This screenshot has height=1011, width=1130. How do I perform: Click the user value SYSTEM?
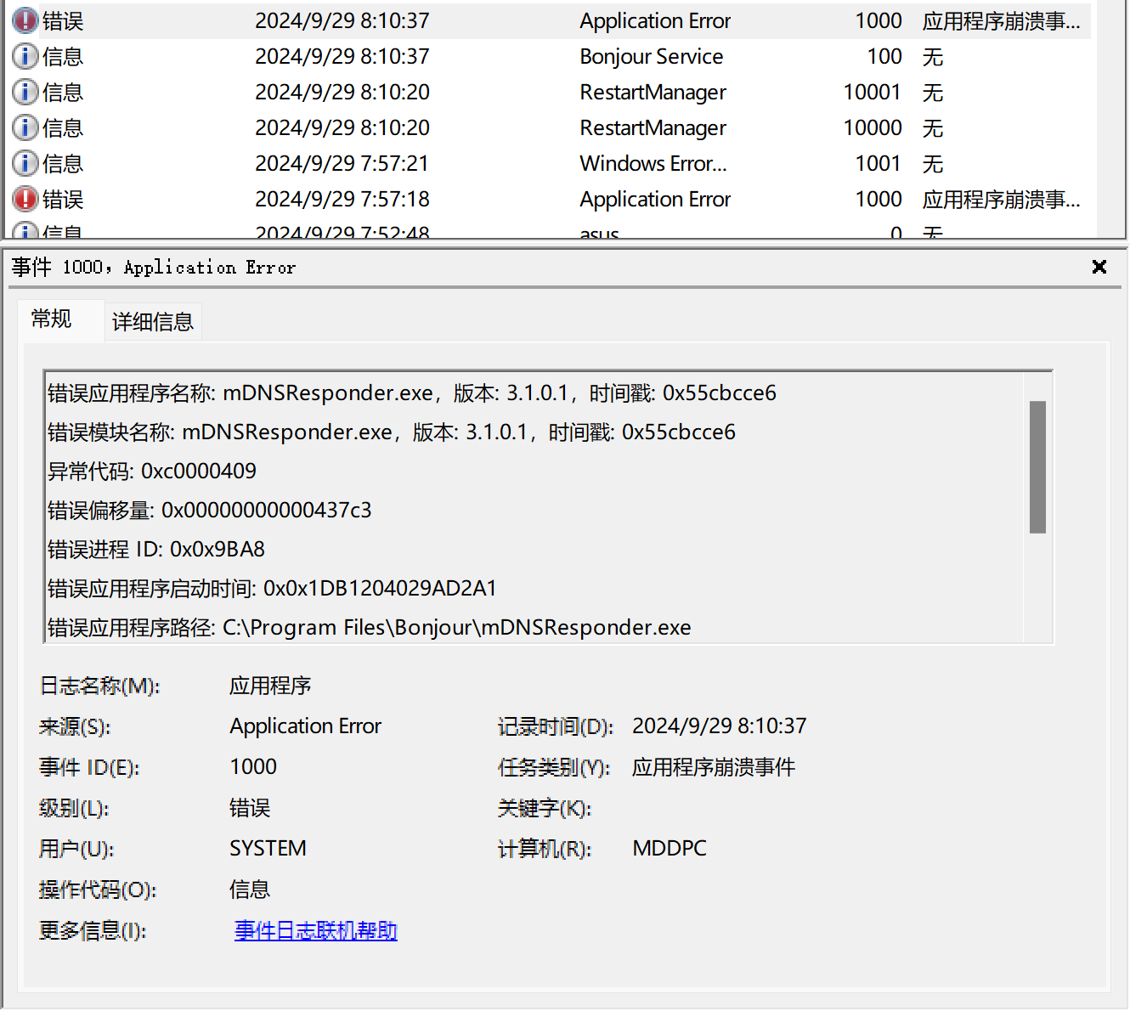268,848
